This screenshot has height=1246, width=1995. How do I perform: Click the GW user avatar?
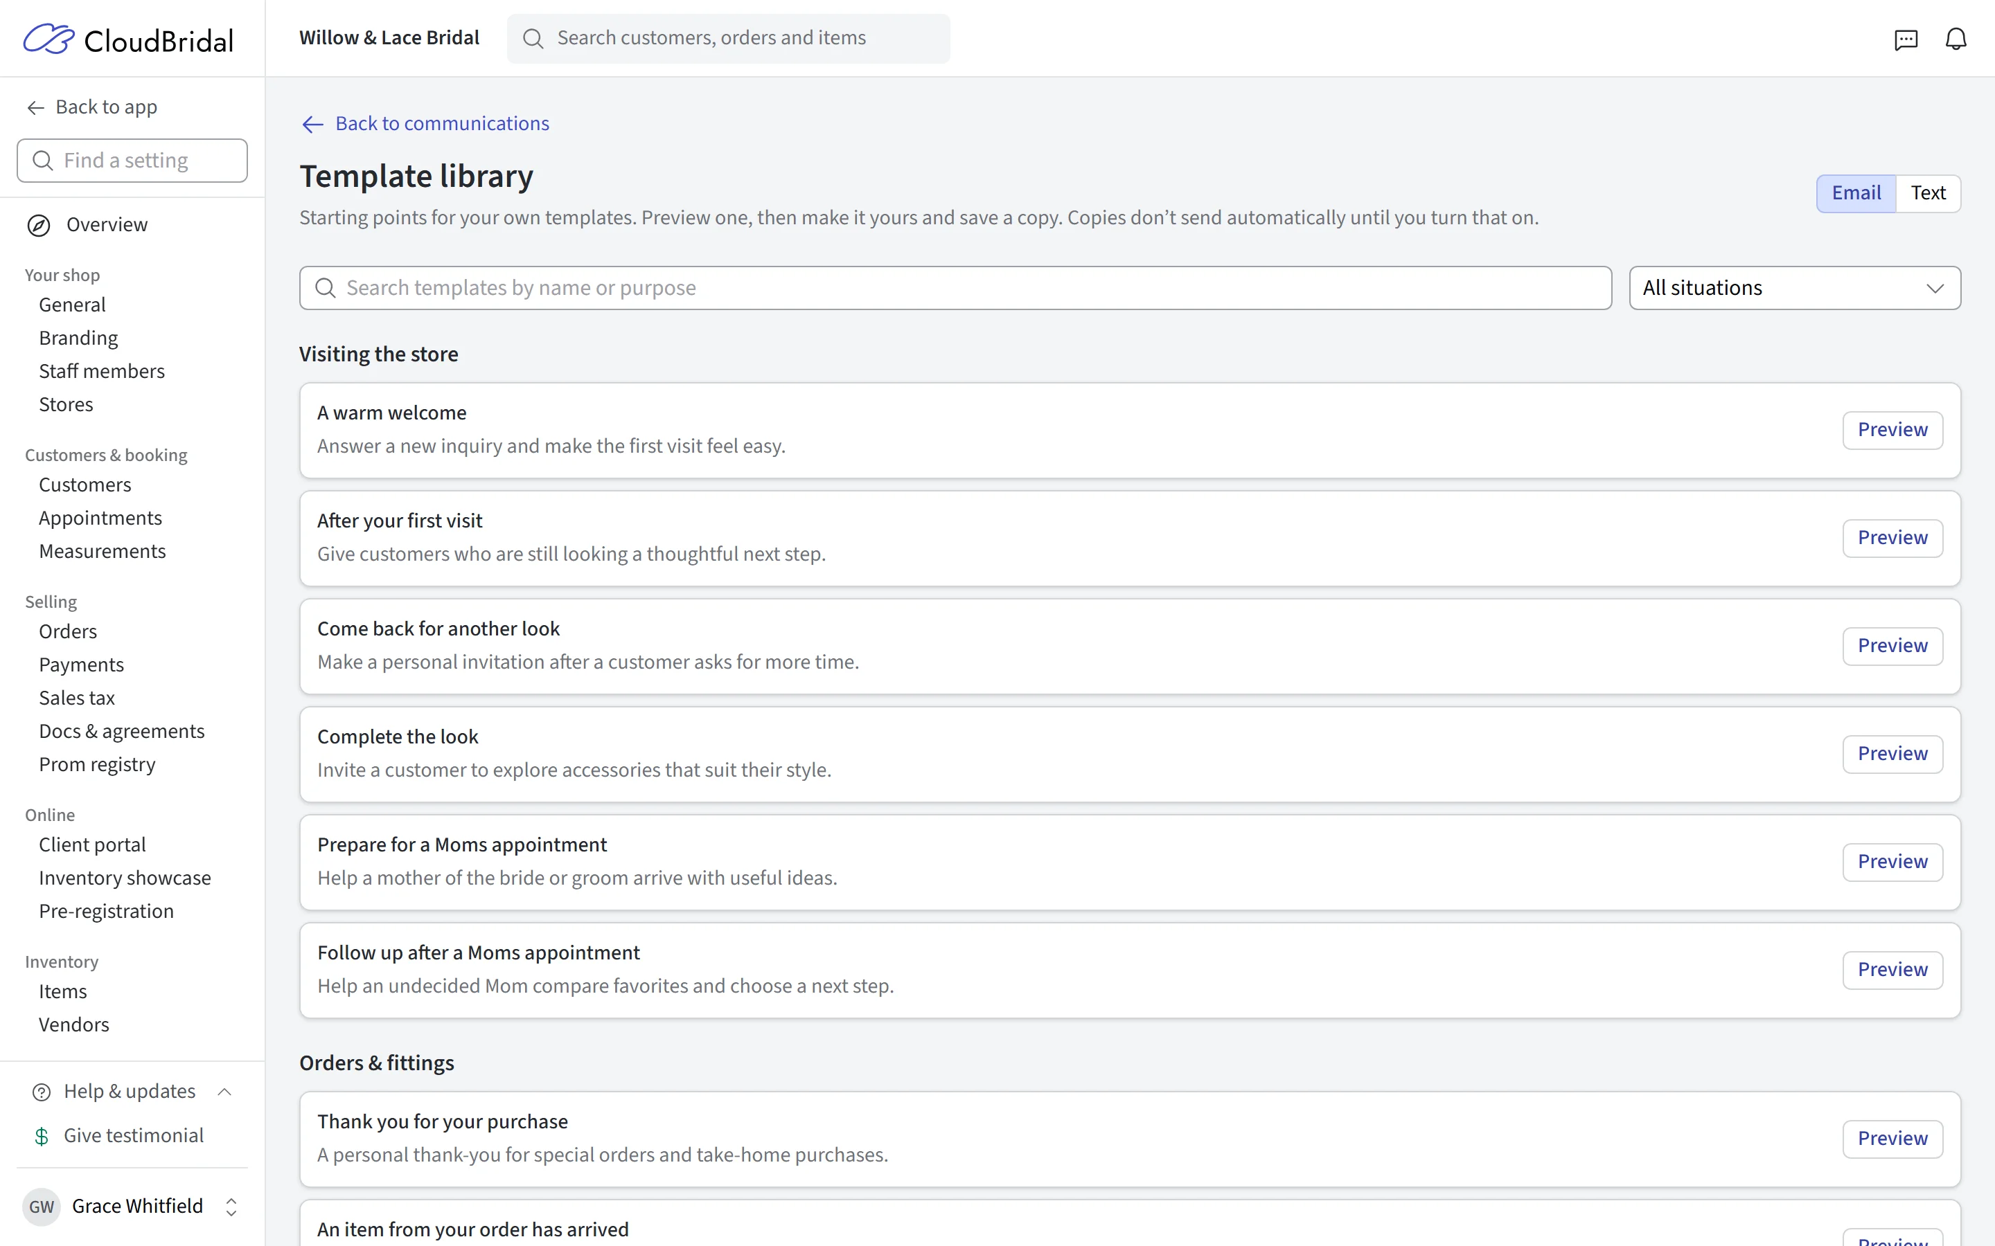point(42,1207)
